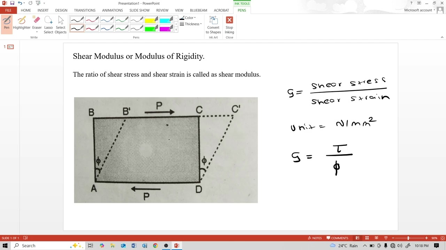Click the taskbar Search box

[x=48, y=245]
